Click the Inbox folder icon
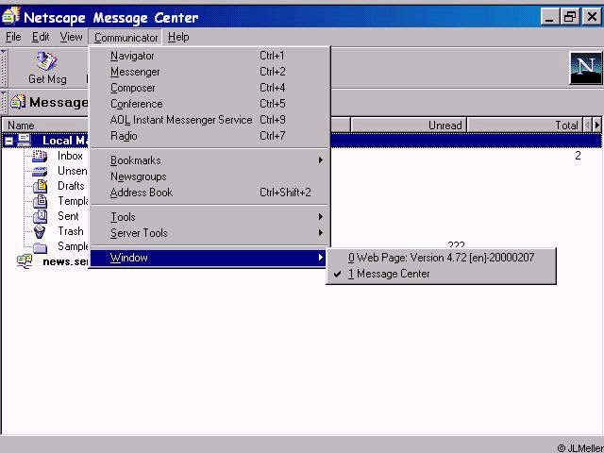Viewport: 604px width, 453px height. 40,156
